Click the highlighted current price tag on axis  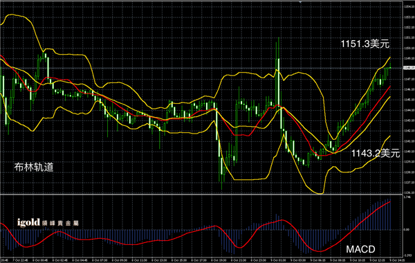pos(409,68)
